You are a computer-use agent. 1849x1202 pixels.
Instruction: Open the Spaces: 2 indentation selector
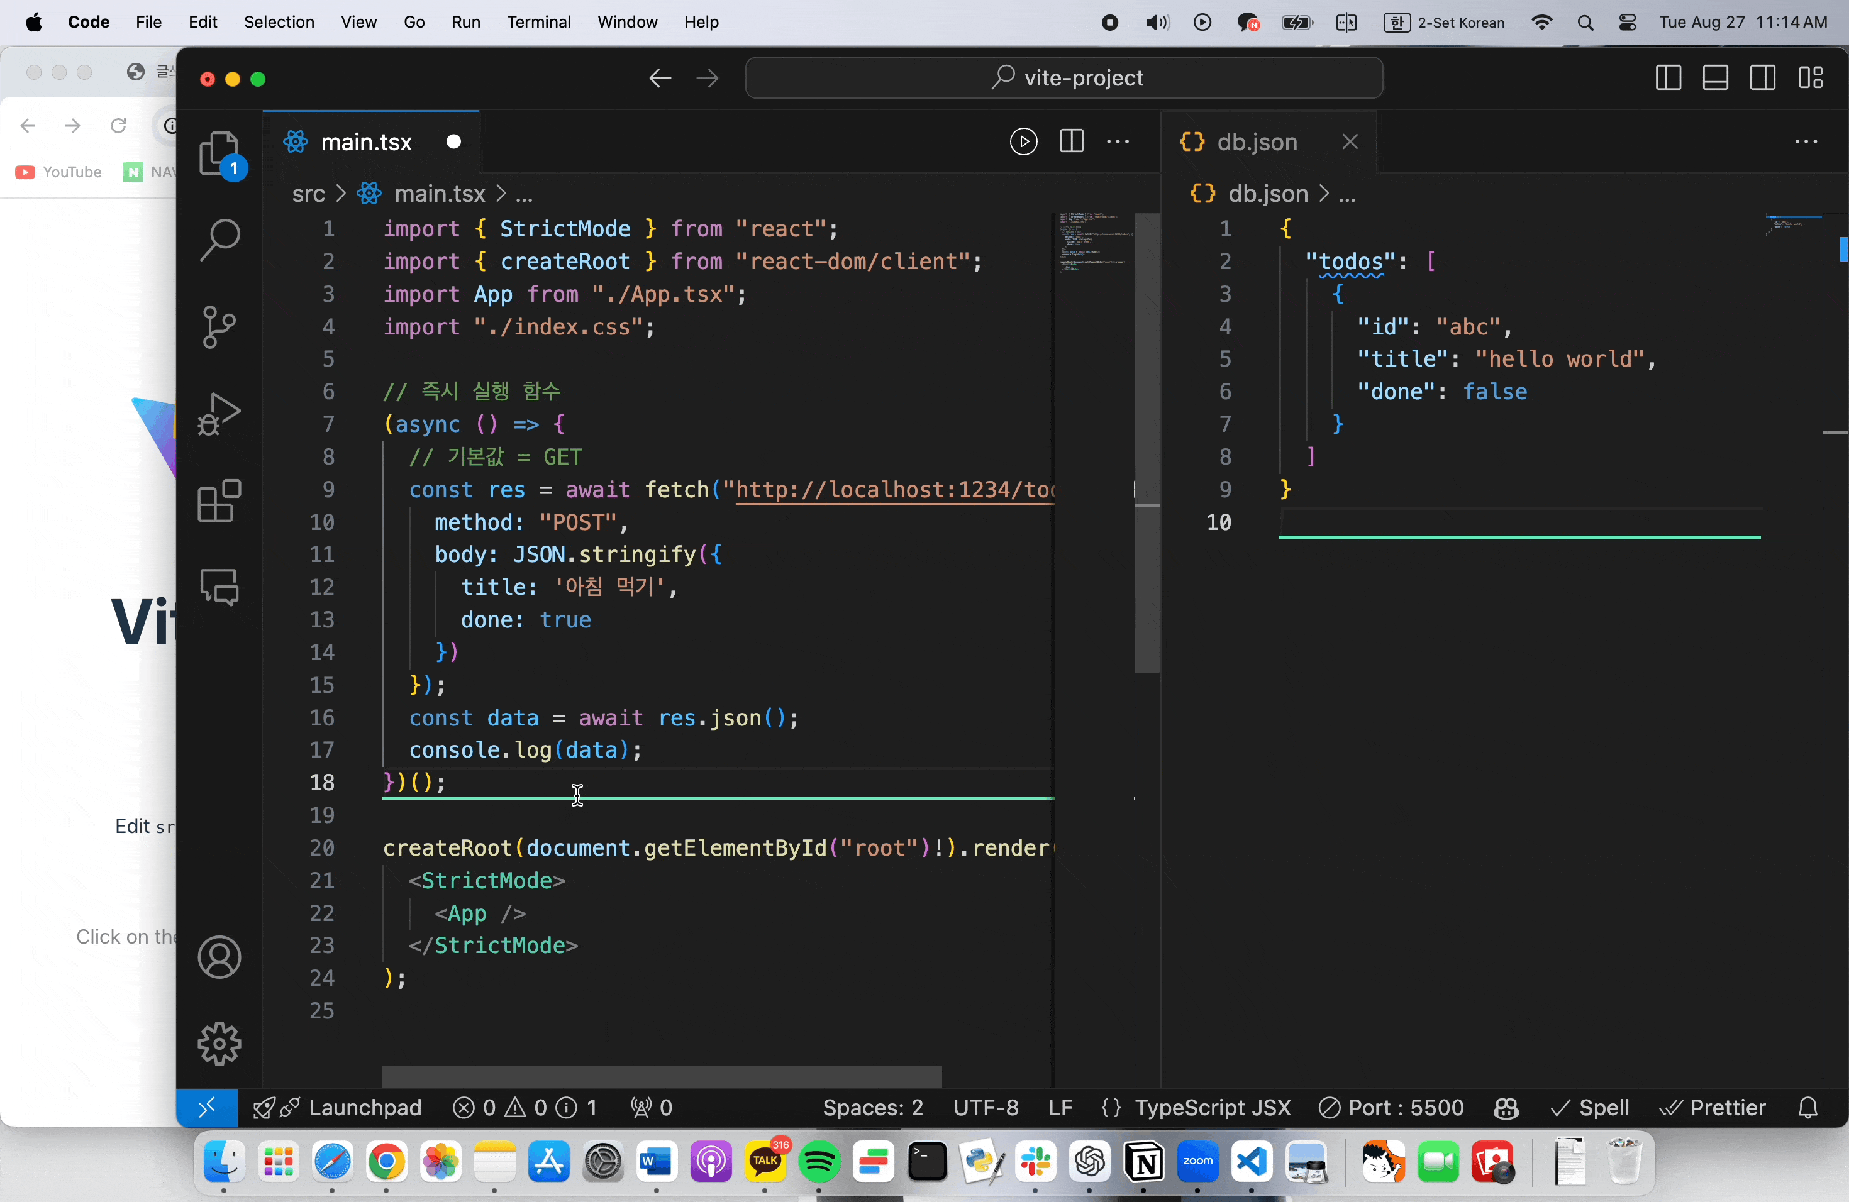click(872, 1107)
